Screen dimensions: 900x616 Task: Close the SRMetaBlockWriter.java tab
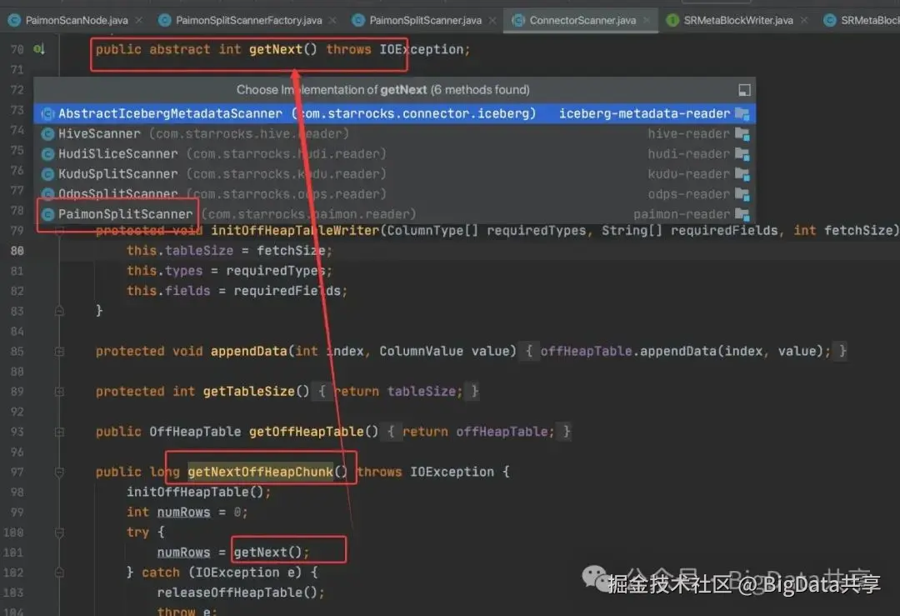[804, 20]
